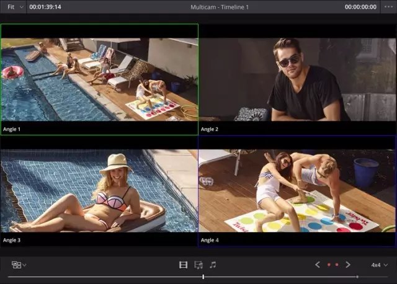Open the three-dot viewer options menu

coord(389,7)
